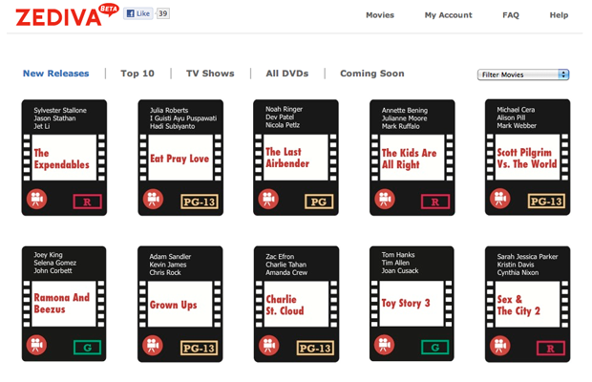Click the actor name Adam Sandler

[170, 257]
